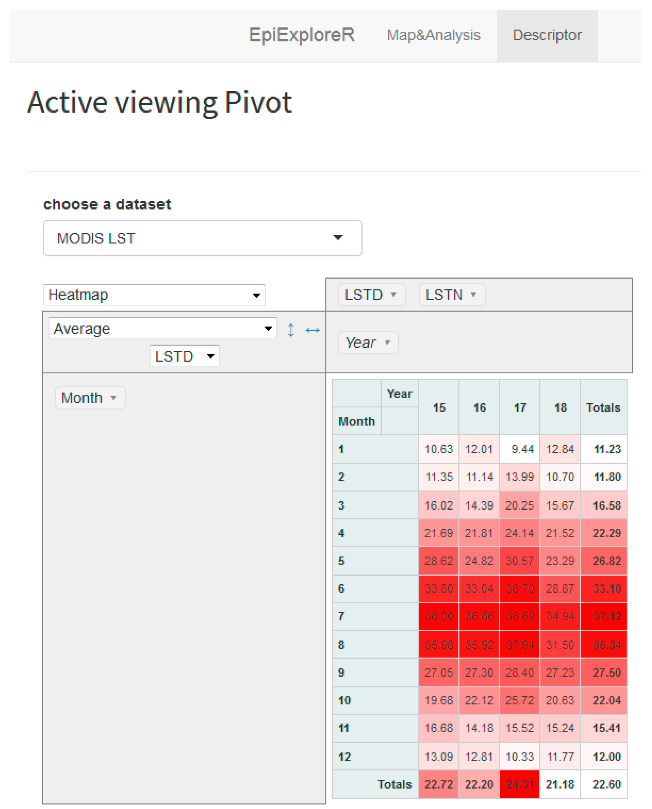Click the LSTN unused attribute chip
This screenshot has height=809, width=652.
(x=444, y=295)
